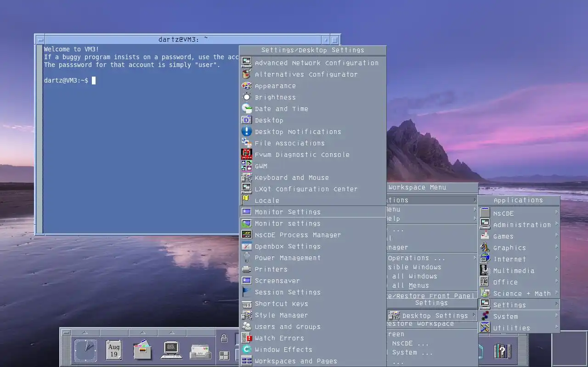This screenshot has width=588, height=367.
Task: Launch LXQt Configuration Center icon
Action: (x=247, y=189)
